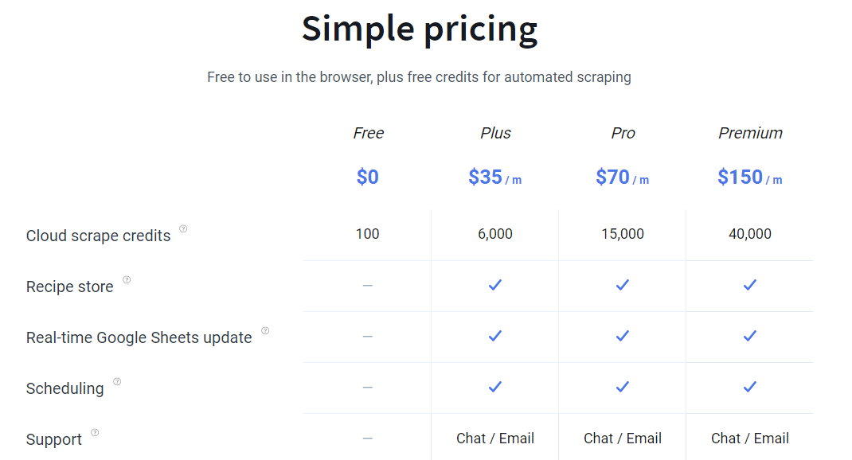
Task: Click help icon beside Recipe store
Action: pyautogui.click(x=127, y=280)
